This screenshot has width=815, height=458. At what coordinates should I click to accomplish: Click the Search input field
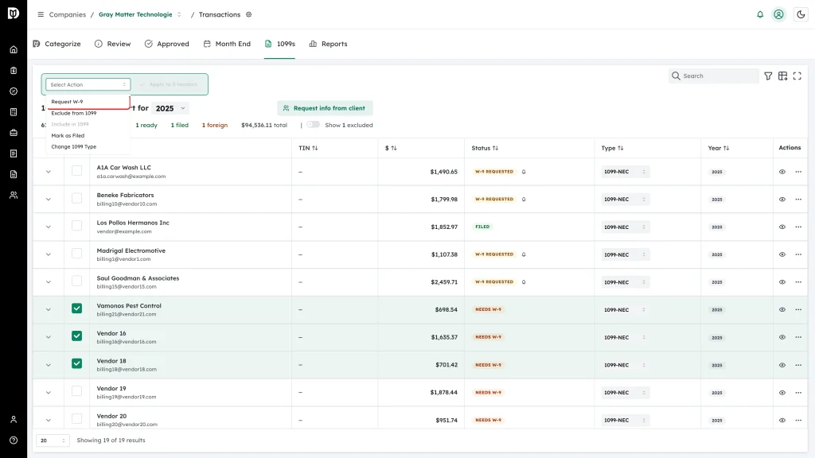click(714, 76)
